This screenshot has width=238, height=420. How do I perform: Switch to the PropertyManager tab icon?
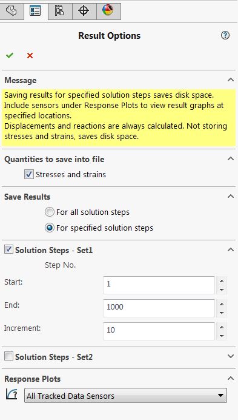point(36,12)
